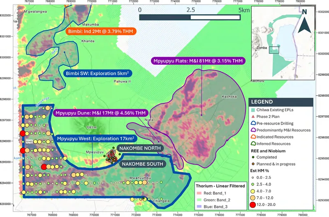Click the Likangala place name
The height and width of the screenshot is (217, 329).
(161, 201)
